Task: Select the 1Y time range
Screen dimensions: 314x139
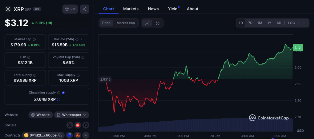Action: pos(269,23)
